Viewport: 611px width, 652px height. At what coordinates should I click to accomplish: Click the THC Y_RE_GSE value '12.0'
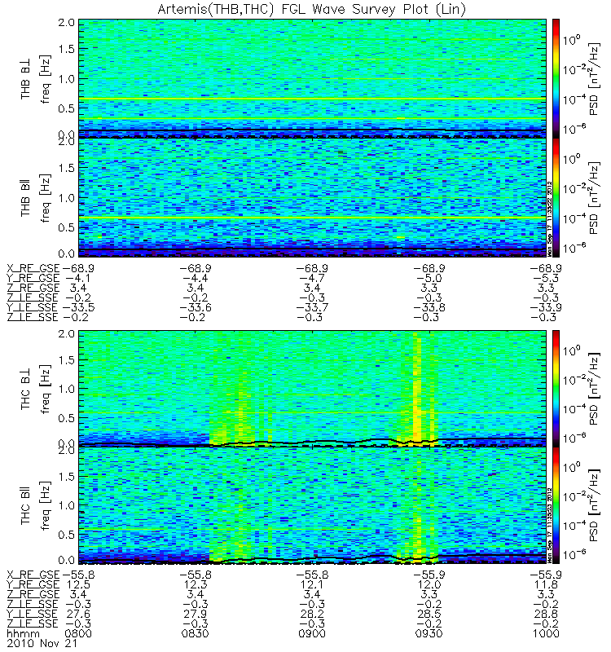[429, 584]
